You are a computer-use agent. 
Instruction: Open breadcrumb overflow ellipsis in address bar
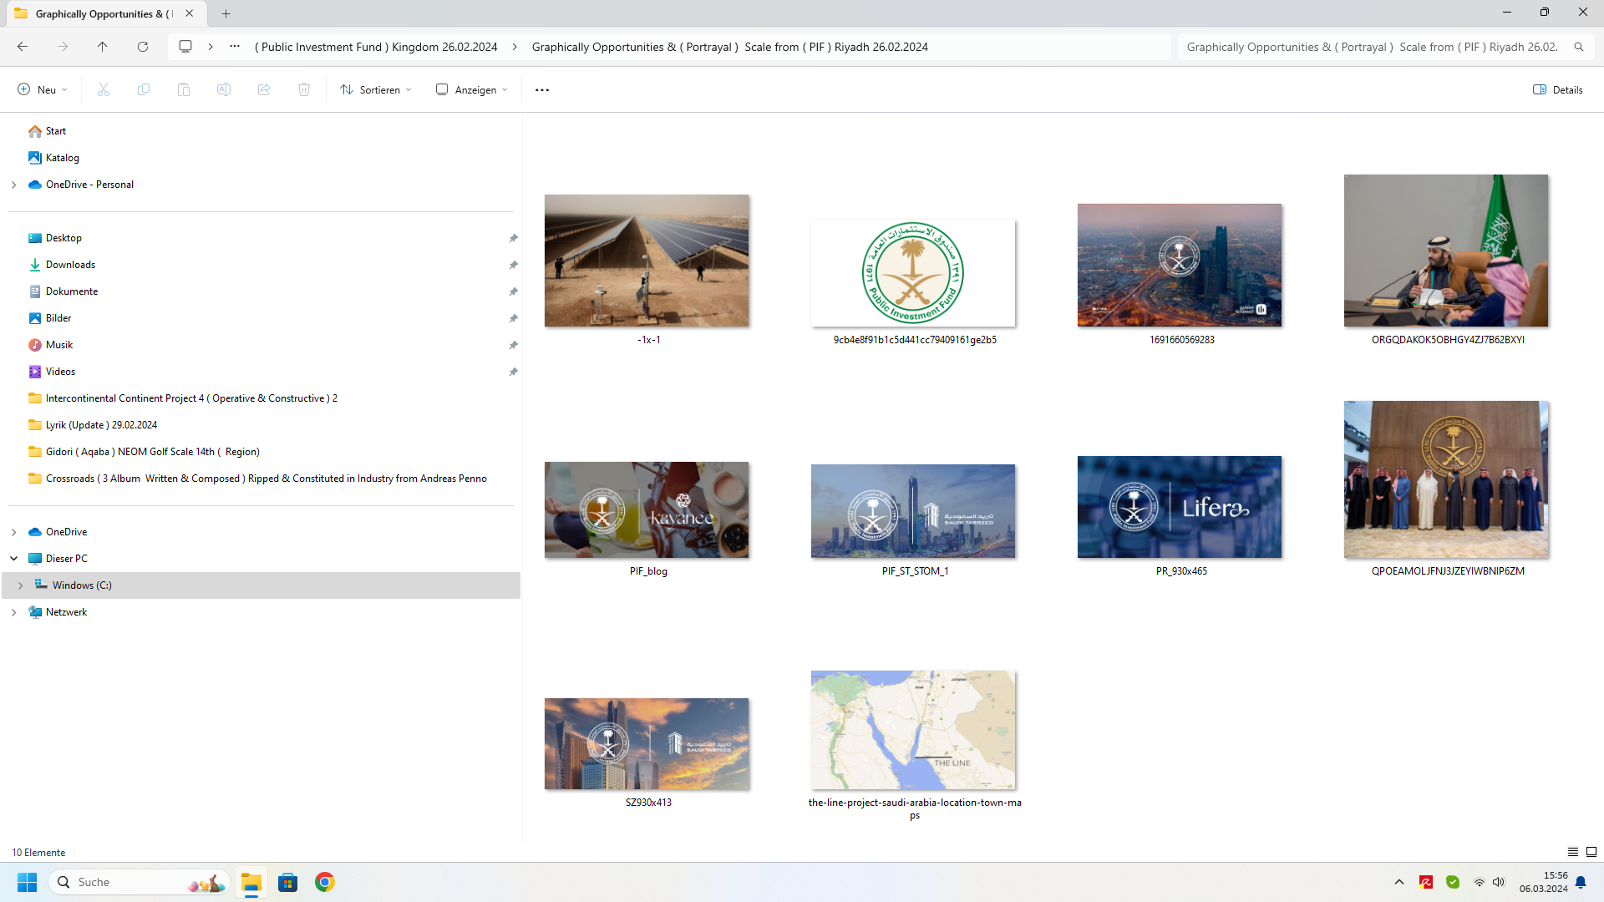[x=235, y=47]
